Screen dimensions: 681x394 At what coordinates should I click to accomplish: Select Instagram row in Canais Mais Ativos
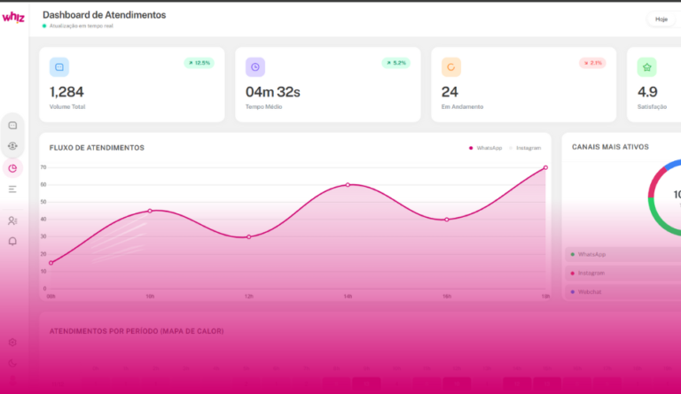pyautogui.click(x=622, y=273)
